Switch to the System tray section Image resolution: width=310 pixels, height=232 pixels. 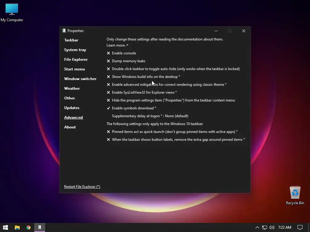pos(75,50)
